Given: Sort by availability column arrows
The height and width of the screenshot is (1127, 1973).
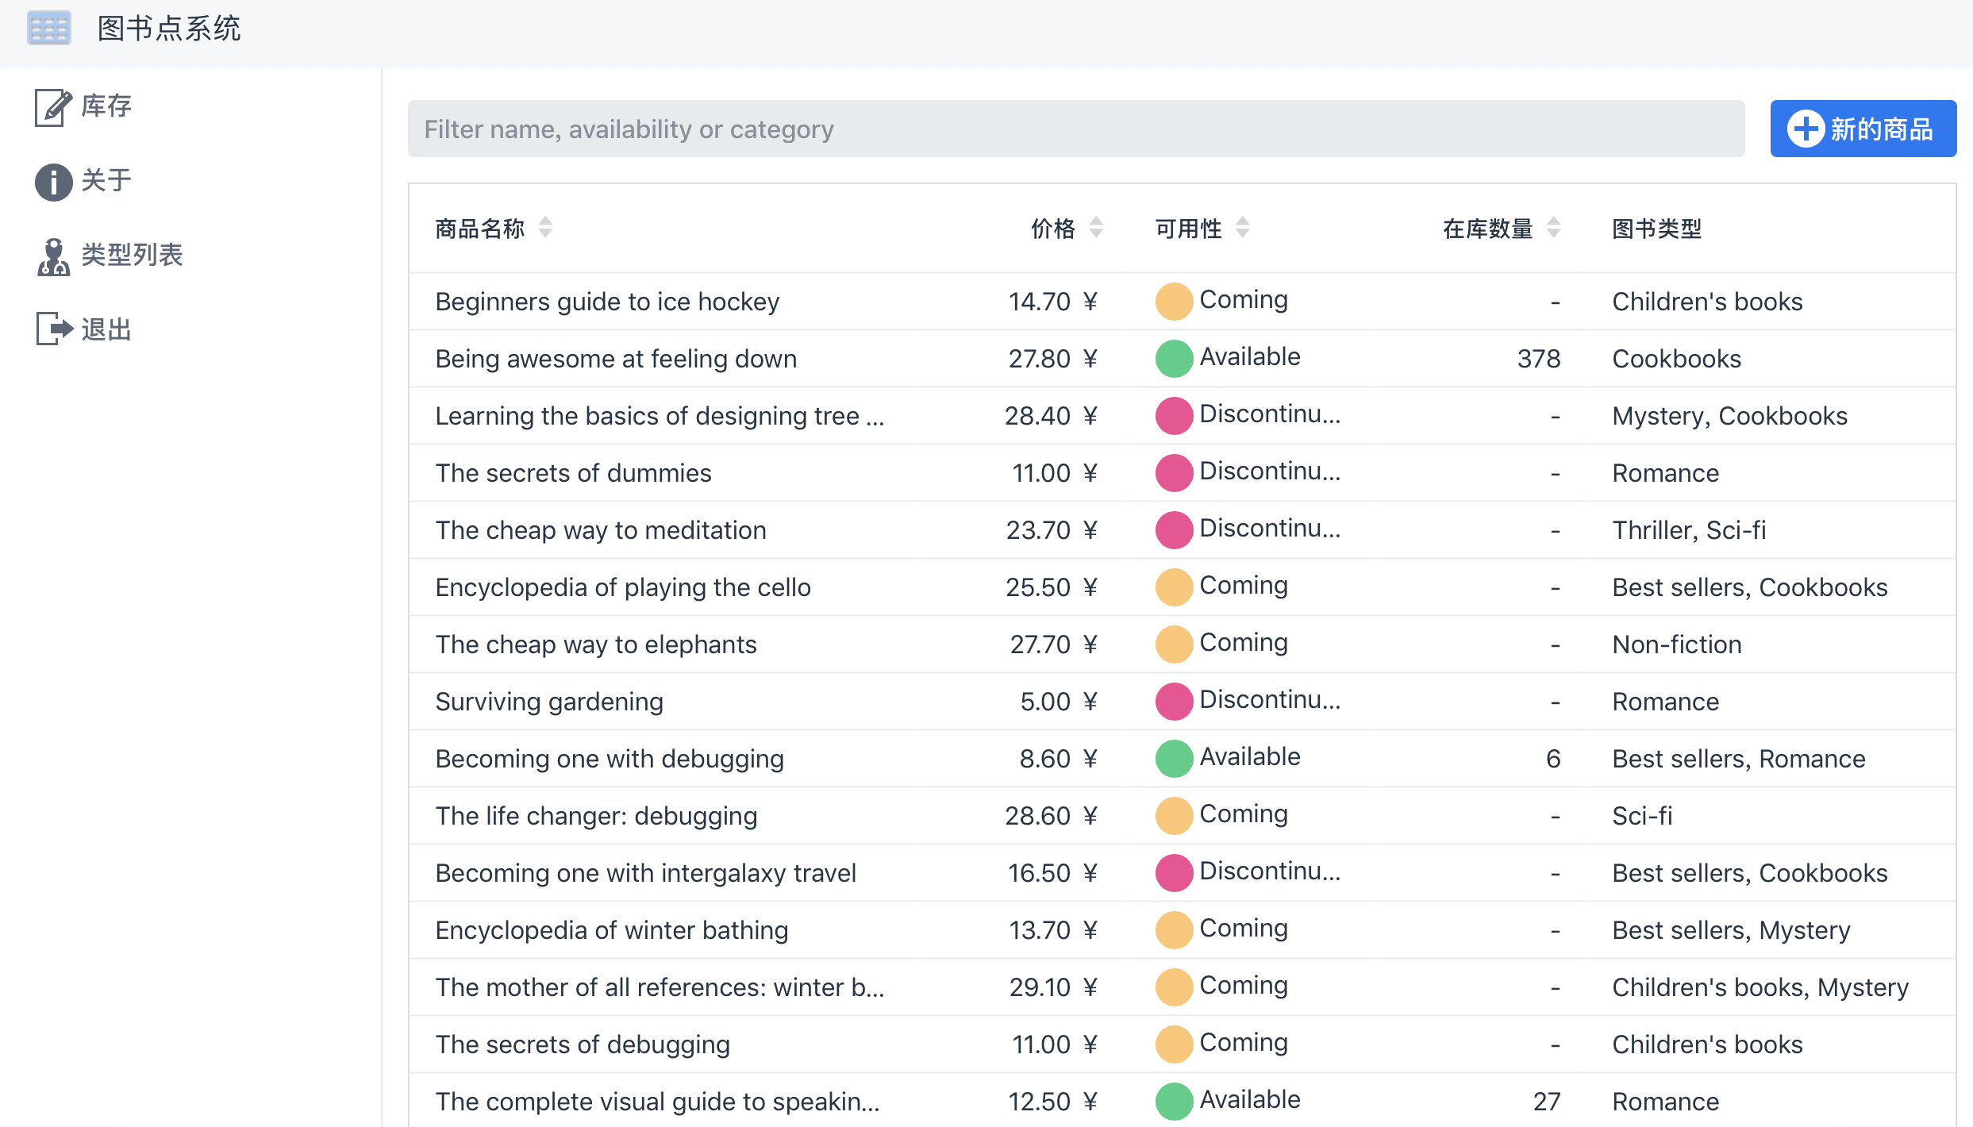Looking at the screenshot, I should (1243, 228).
